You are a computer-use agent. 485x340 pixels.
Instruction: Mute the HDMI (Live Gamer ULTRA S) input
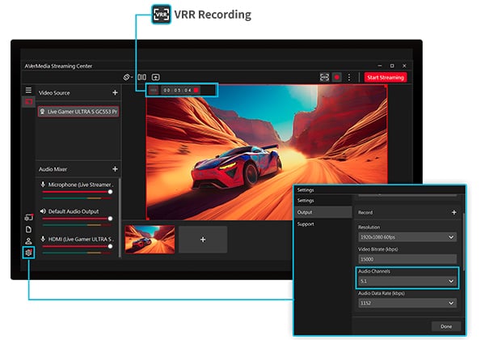[43, 239]
